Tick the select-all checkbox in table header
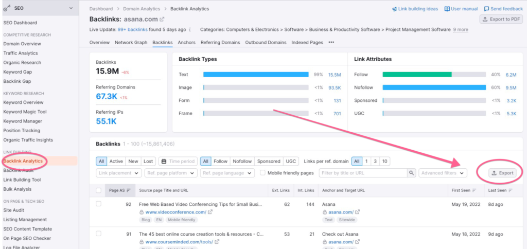The height and width of the screenshot is (249, 527). coord(98,190)
